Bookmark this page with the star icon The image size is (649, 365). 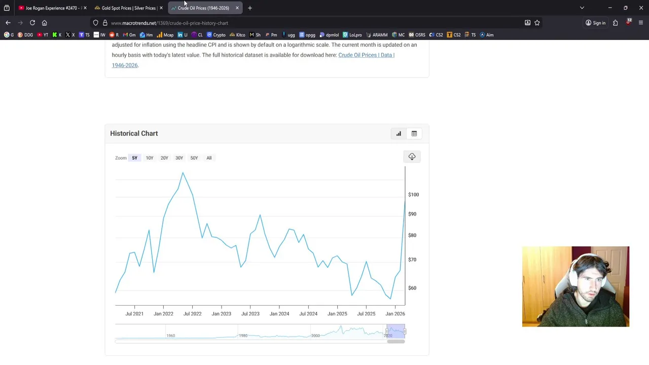(537, 23)
